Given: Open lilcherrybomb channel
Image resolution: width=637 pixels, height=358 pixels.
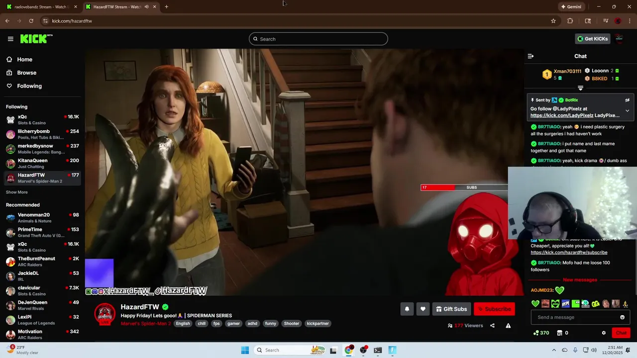Looking at the screenshot, I should [42, 134].
